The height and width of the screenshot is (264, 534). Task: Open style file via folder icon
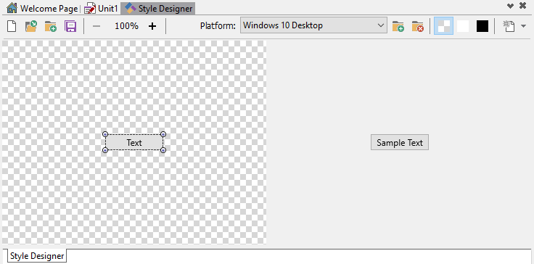(31, 26)
